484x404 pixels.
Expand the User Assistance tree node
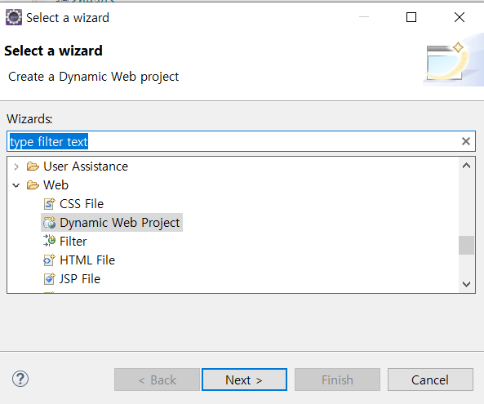point(16,166)
